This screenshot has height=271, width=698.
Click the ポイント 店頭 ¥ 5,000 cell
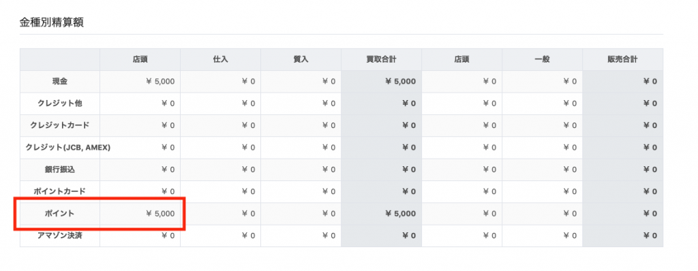click(x=140, y=214)
